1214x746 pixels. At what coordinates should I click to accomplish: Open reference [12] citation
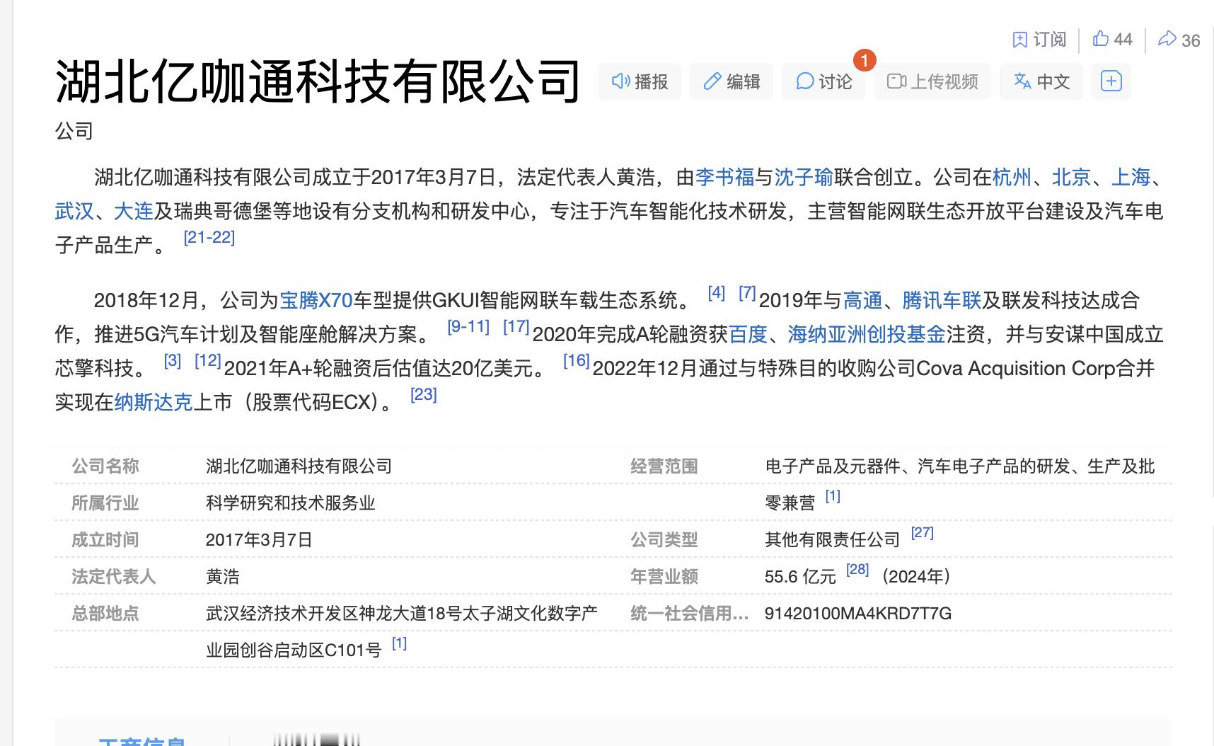(208, 361)
